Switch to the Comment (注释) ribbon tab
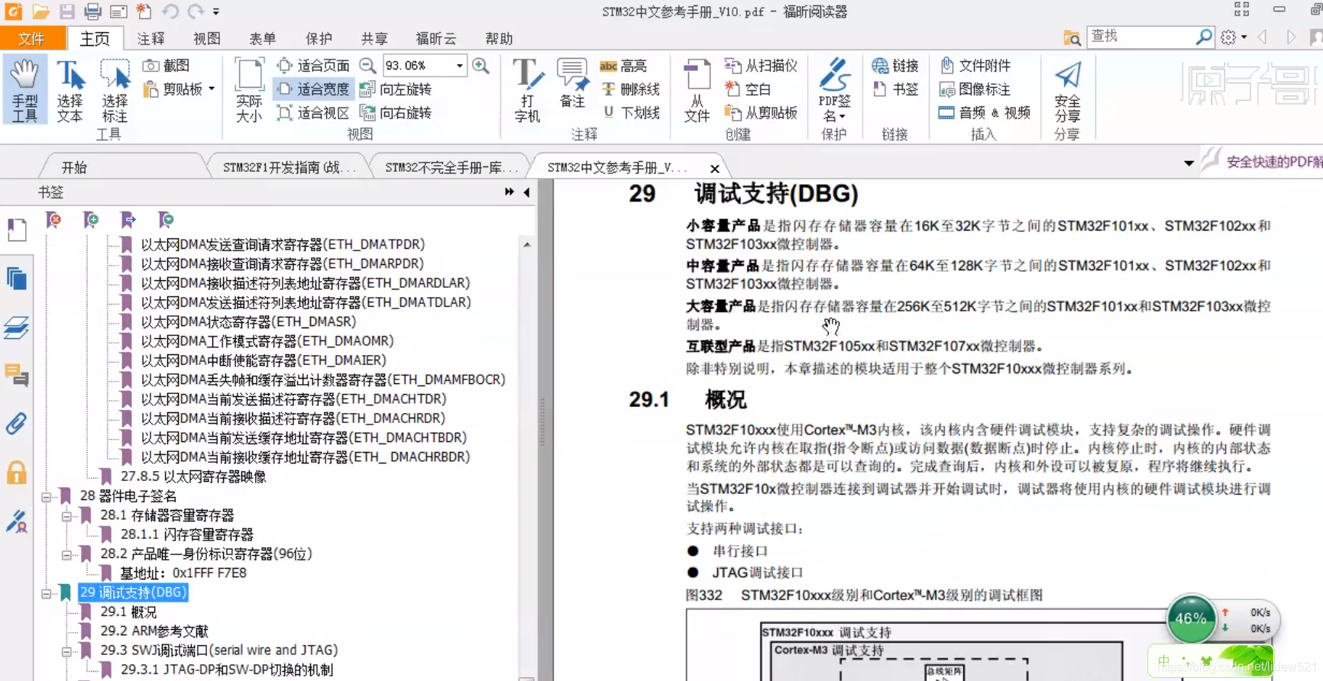 pyautogui.click(x=150, y=38)
